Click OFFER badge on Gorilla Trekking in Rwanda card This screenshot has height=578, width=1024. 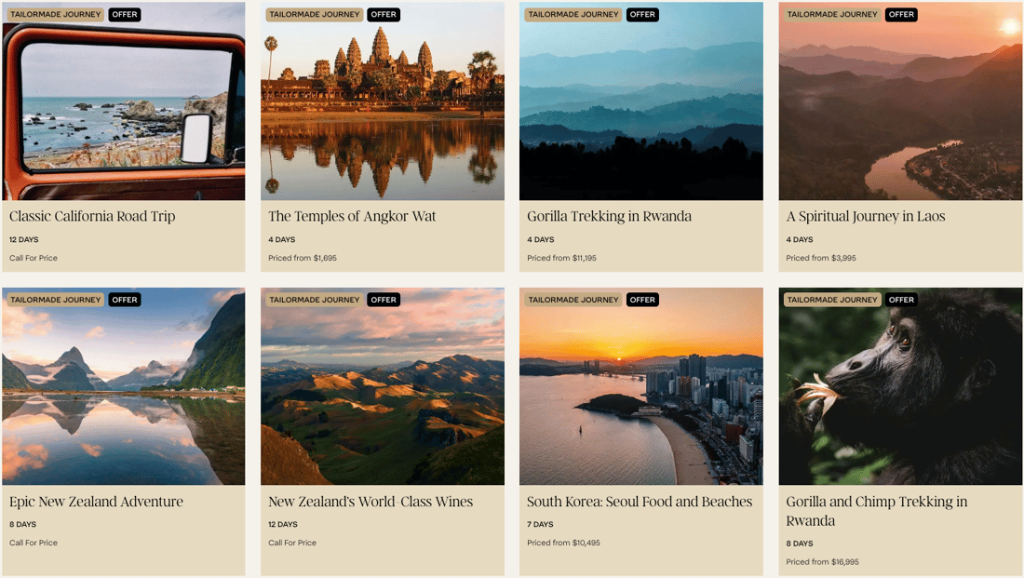[642, 14]
